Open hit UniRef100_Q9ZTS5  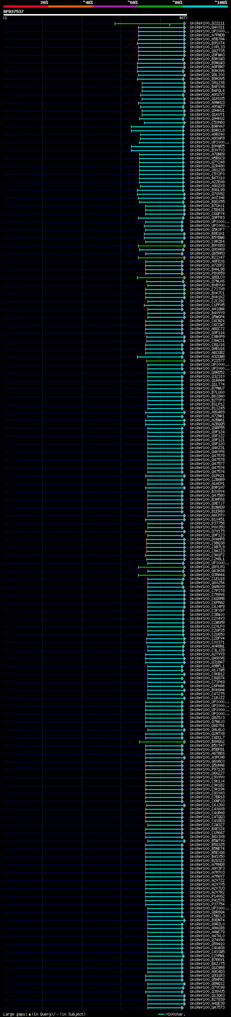coord(207,51)
